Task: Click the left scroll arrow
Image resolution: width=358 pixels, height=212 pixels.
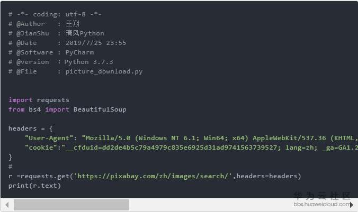Action: (x=7, y=205)
